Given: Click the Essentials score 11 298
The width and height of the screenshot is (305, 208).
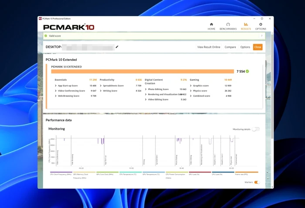Looking at the screenshot, I should 93,80.
